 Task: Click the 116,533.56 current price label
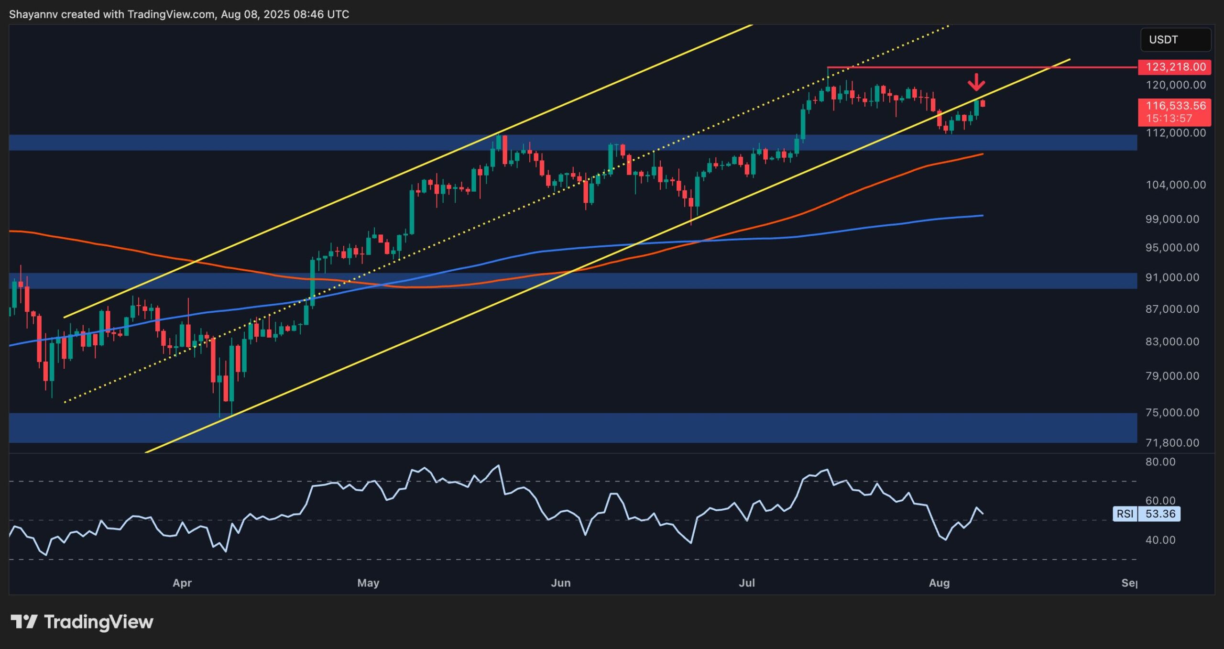1175,106
